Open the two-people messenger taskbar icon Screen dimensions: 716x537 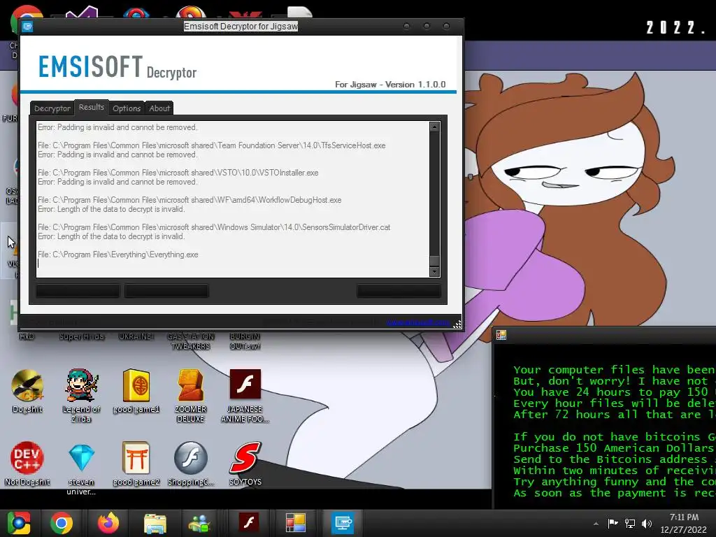(199, 523)
